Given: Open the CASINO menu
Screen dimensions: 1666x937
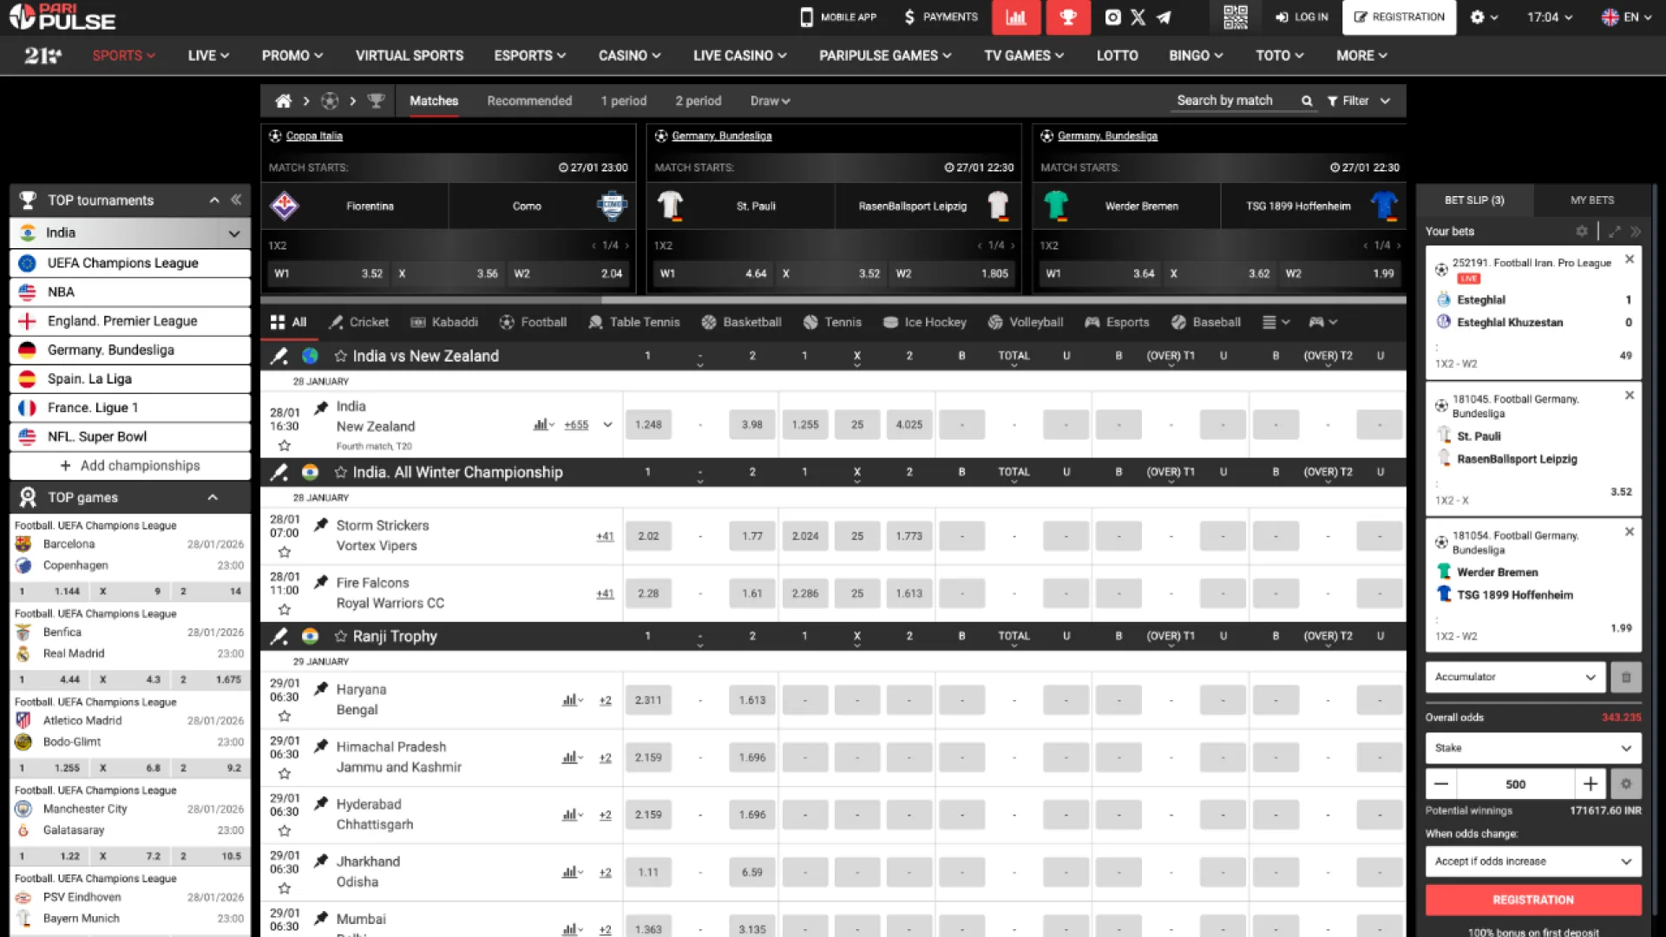Looking at the screenshot, I should click(x=629, y=56).
